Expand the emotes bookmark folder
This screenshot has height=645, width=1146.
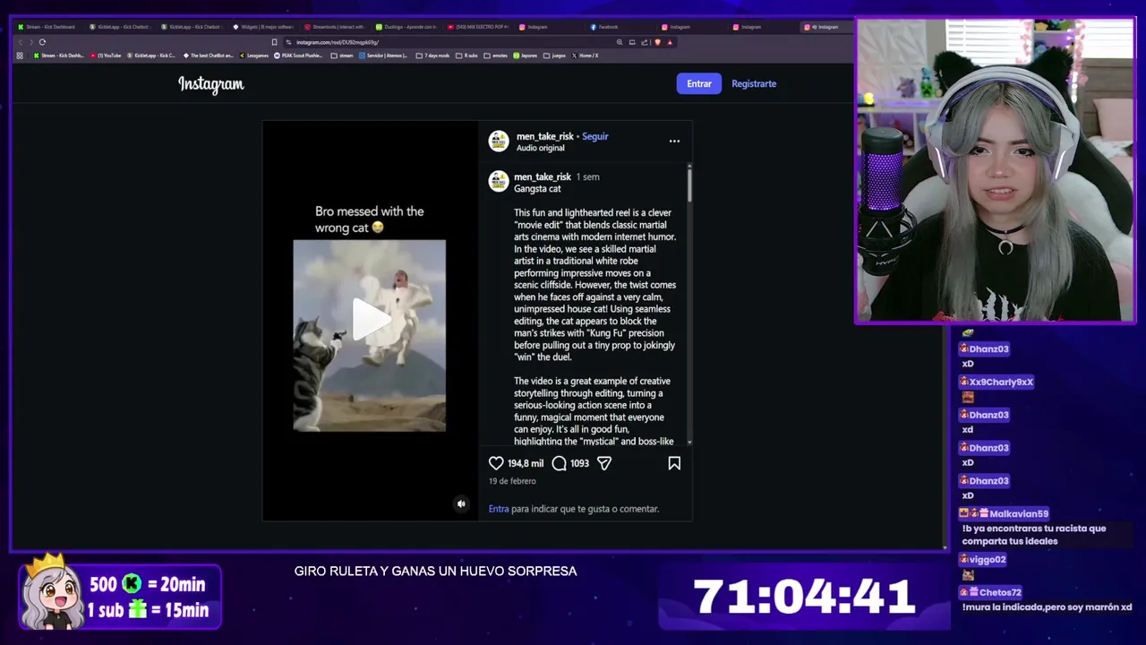495,56
